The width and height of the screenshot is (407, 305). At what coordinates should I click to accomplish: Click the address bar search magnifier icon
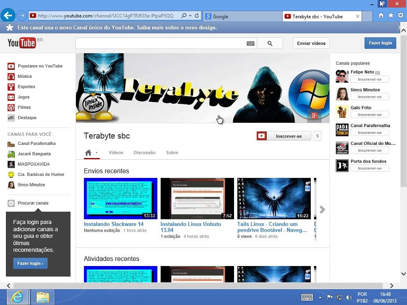184,16
